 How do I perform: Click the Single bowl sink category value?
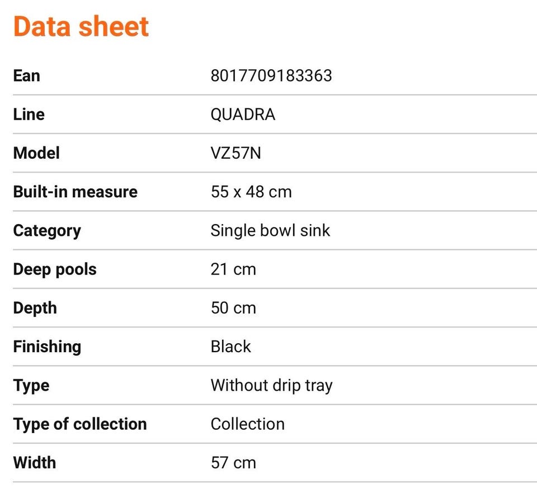270,231
